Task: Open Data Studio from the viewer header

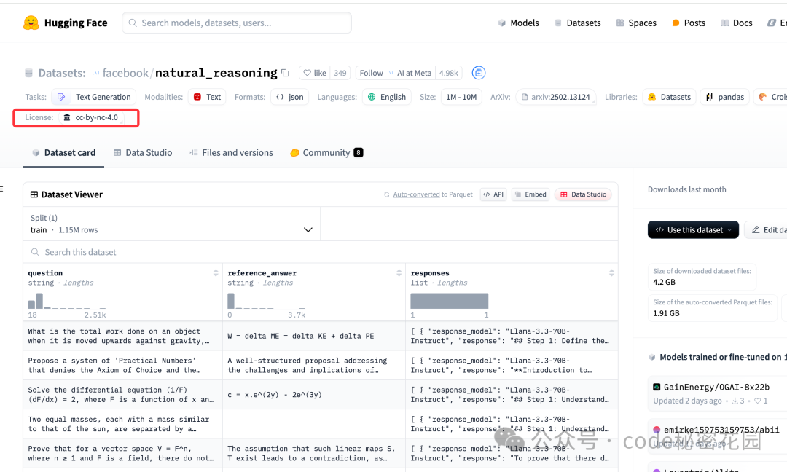Action: click(x=583, y=194)
